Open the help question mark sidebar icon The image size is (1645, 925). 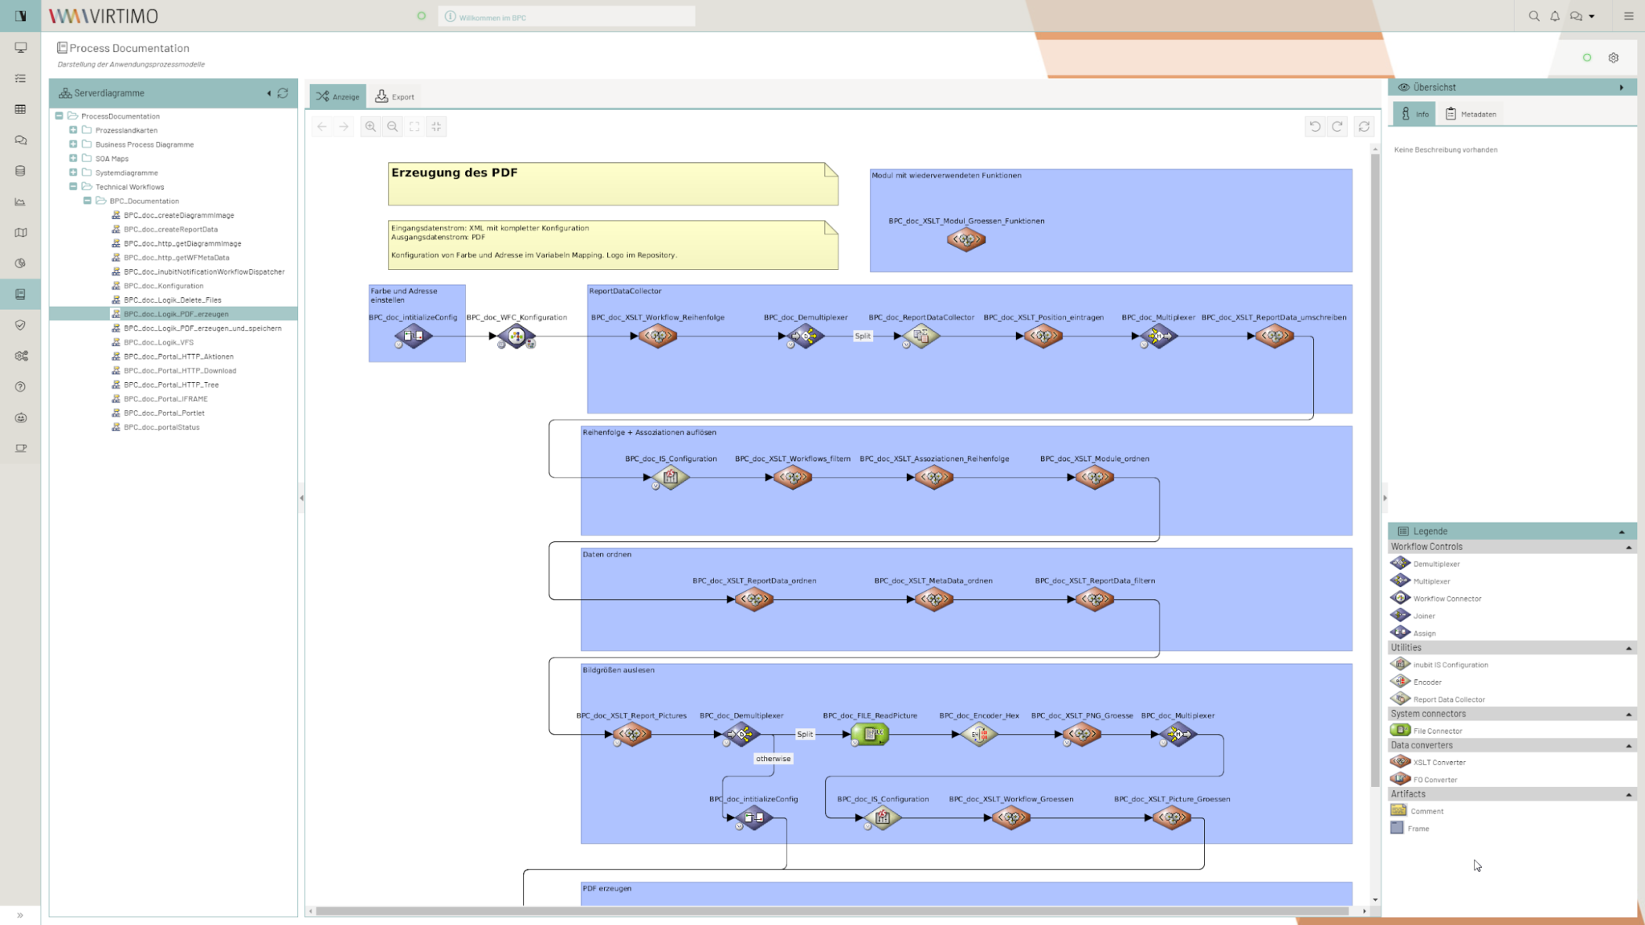click(x=21, y=387)
